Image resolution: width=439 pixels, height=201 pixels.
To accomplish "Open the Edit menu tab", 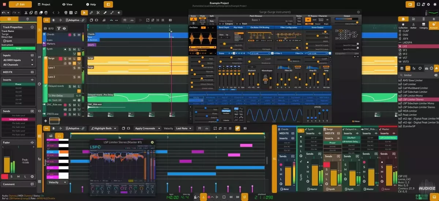I will coord(20,4).
